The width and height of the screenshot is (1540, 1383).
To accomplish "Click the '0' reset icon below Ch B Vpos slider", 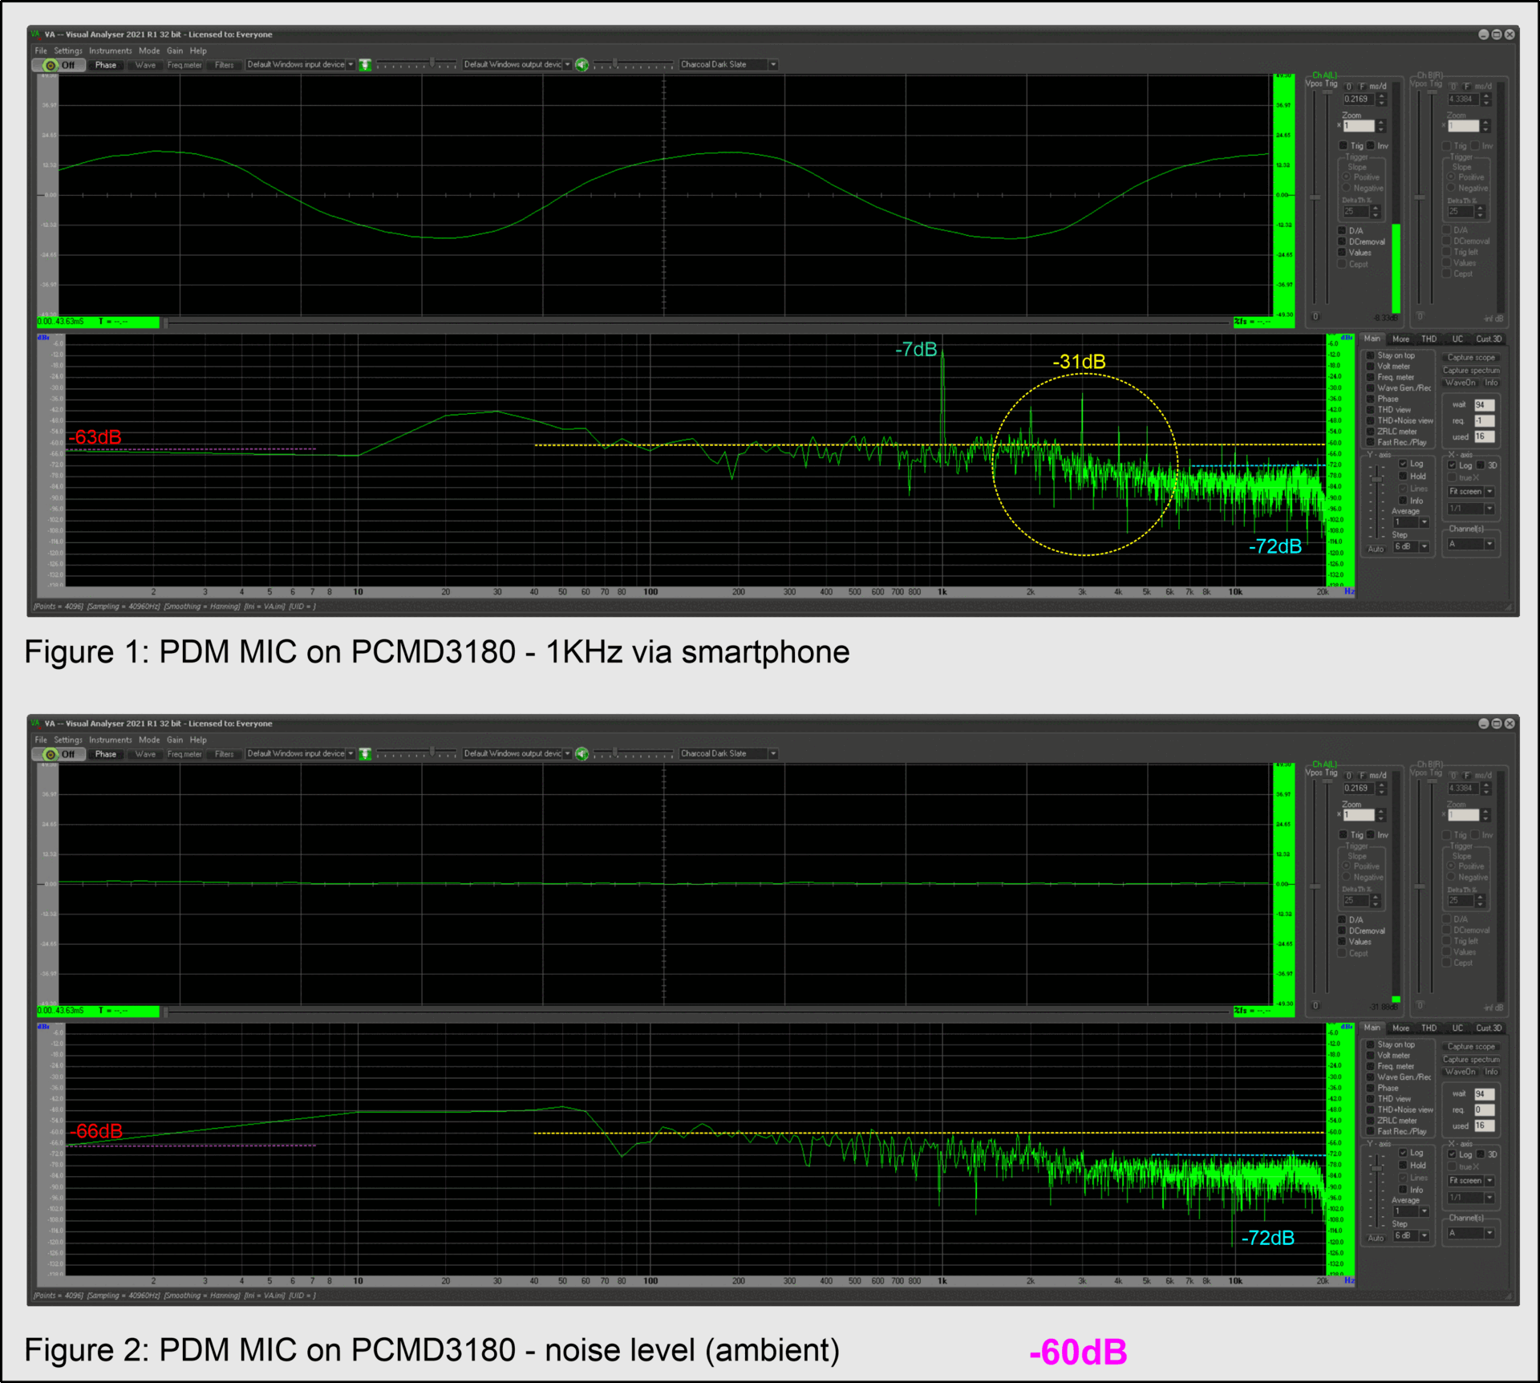I will [x=1420, y=317].
